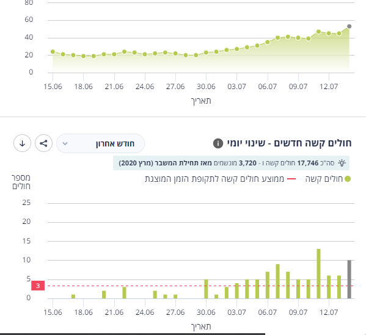Click the 12.07 label under bar chart
The image size is (366, 335).
329,312
